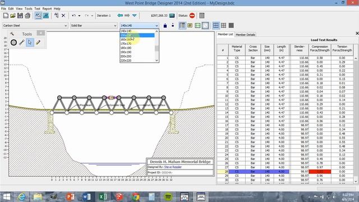Set coarse grid resolution

[216, 25]
